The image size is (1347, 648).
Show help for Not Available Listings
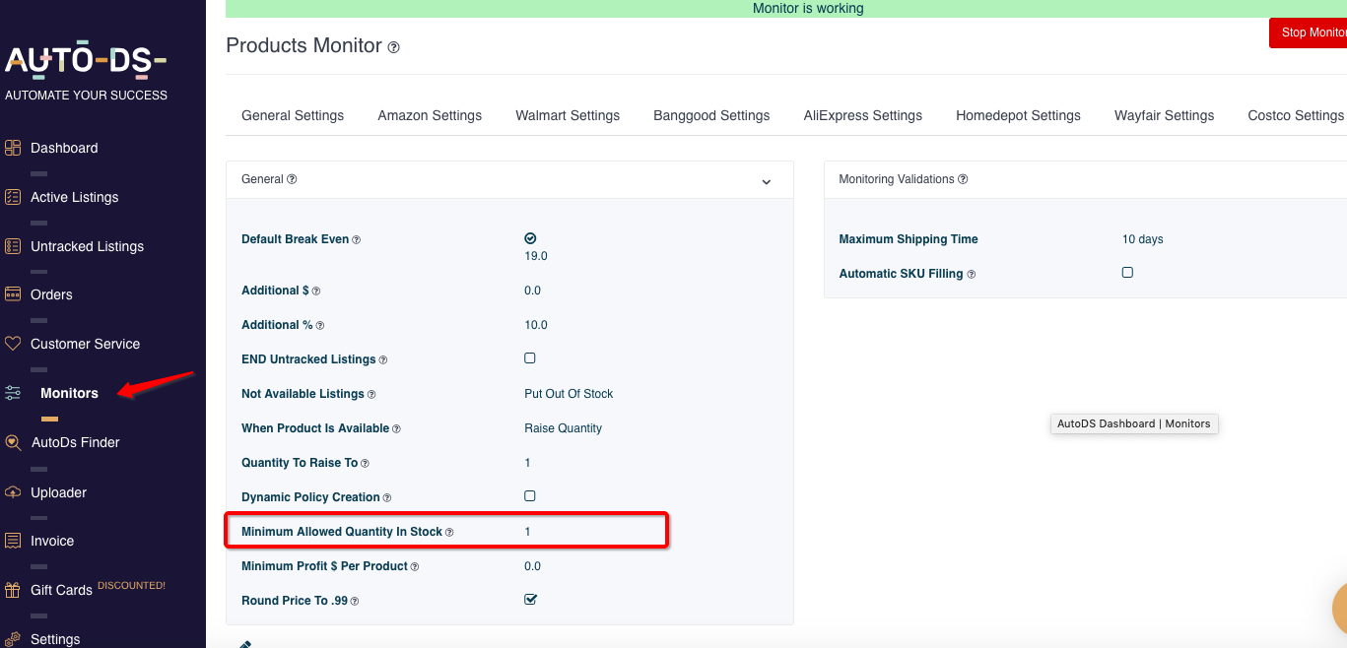371,395
